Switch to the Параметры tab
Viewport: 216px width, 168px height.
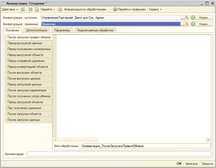point(62,30)
